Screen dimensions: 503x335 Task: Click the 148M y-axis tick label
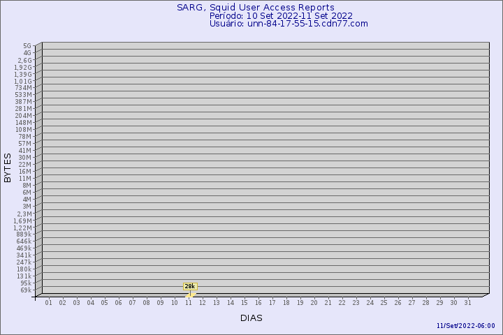[24, 123]
